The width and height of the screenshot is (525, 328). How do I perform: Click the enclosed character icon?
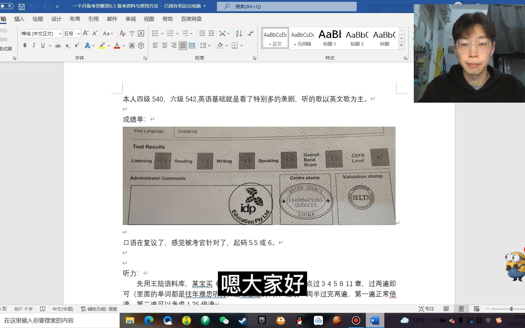tap(141, 46)
